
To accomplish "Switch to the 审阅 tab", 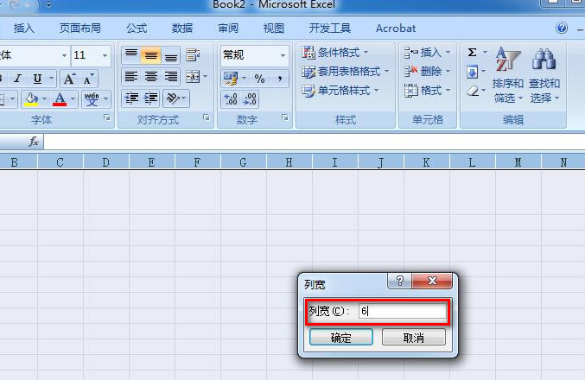I will (228, 28).
